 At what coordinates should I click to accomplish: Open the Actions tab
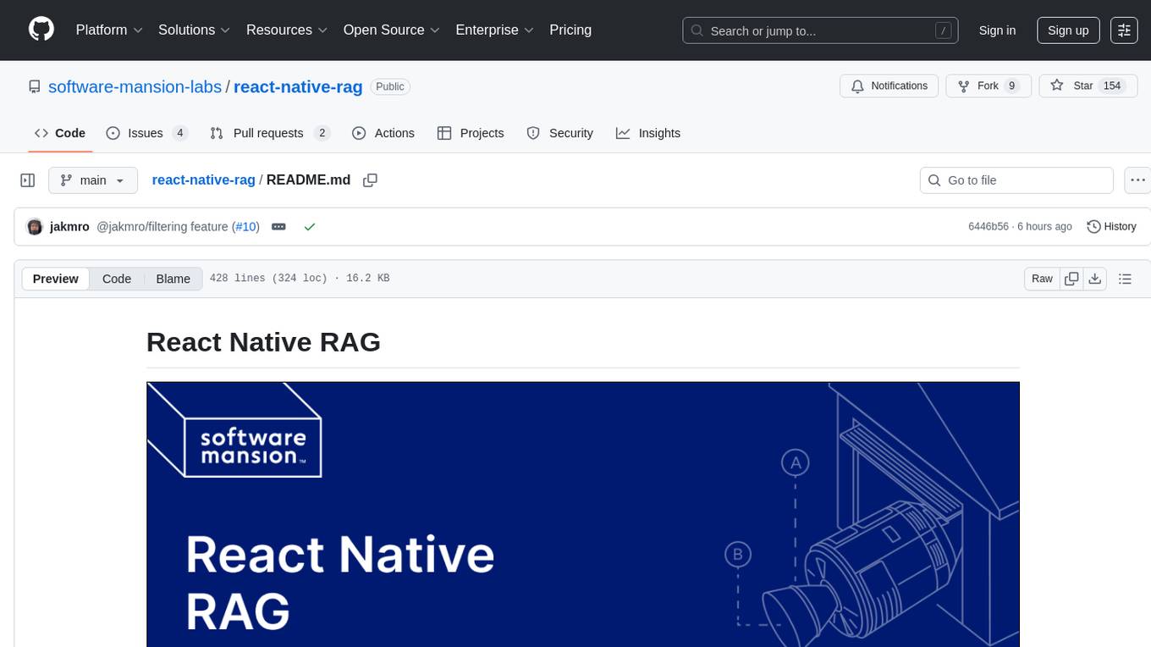pos(383,133)
